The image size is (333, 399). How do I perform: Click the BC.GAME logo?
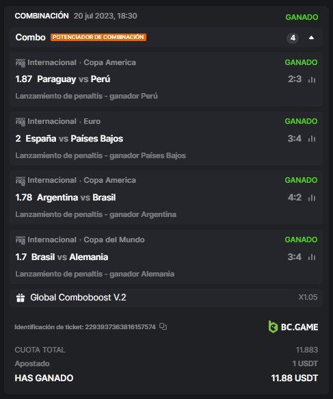pyautogui.click(x=293, y=326)
